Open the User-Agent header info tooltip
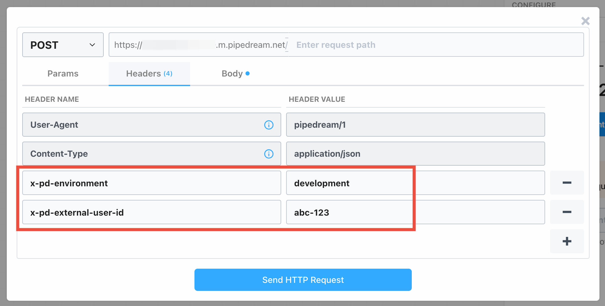The width and height of the screenshot is (605, 306). 269,125
